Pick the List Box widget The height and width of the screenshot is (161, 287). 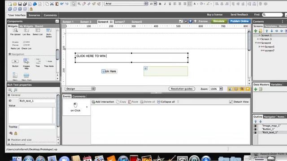click(26, 32)
